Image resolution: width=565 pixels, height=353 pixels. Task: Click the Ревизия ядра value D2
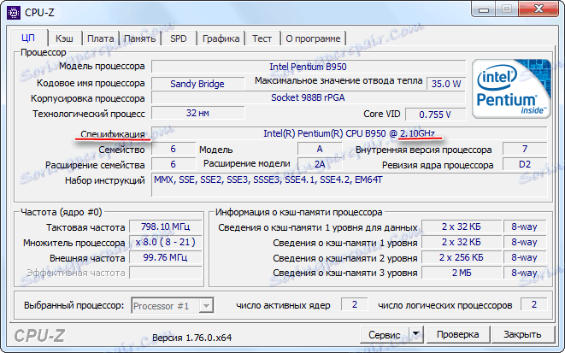coord(525,164)
